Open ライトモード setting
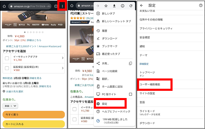The width and height of the screenshot is (205, 129). point(170,112)
